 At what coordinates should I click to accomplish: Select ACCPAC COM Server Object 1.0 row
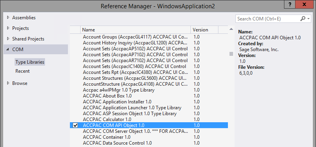(x=149, y=131)
